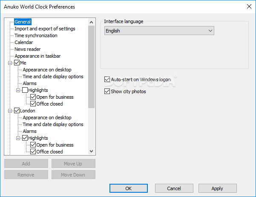Image resolution: width=256 pixels, height=197 pixels.
Task: Click the settings tree scrollbar thumb
Action: (92, 67)
